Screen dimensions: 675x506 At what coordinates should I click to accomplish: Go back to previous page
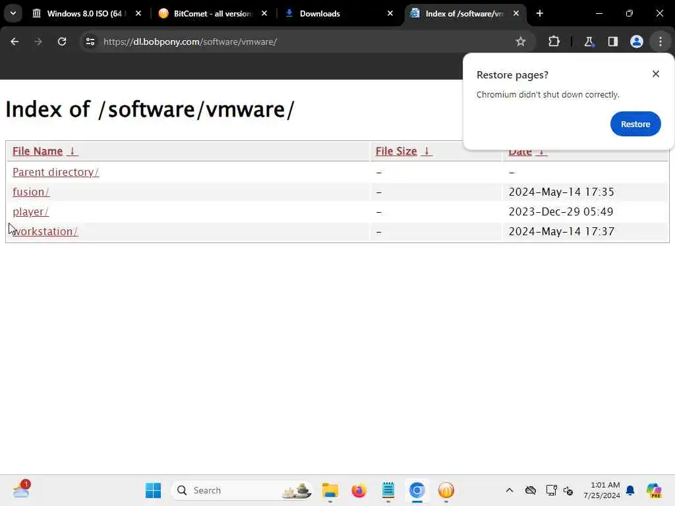15,42
